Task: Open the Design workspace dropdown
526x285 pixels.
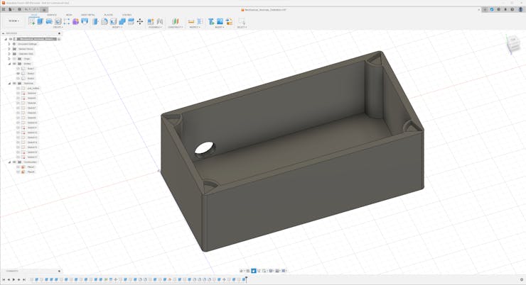Action: (14, 21)
